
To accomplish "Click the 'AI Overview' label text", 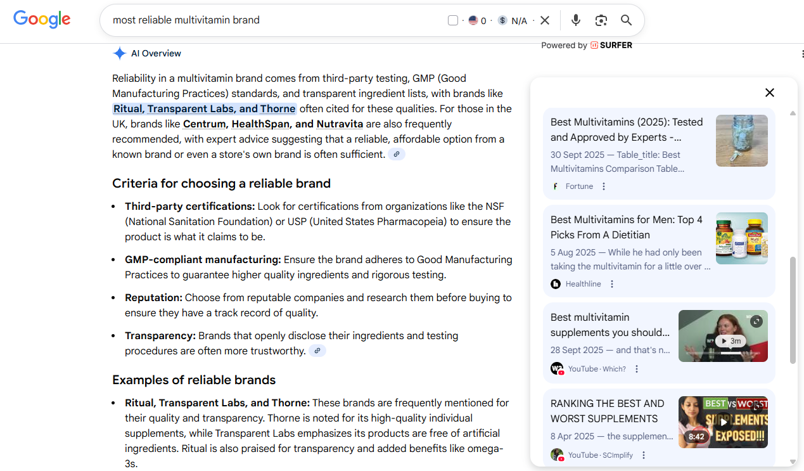I will (x=156, y=53).
